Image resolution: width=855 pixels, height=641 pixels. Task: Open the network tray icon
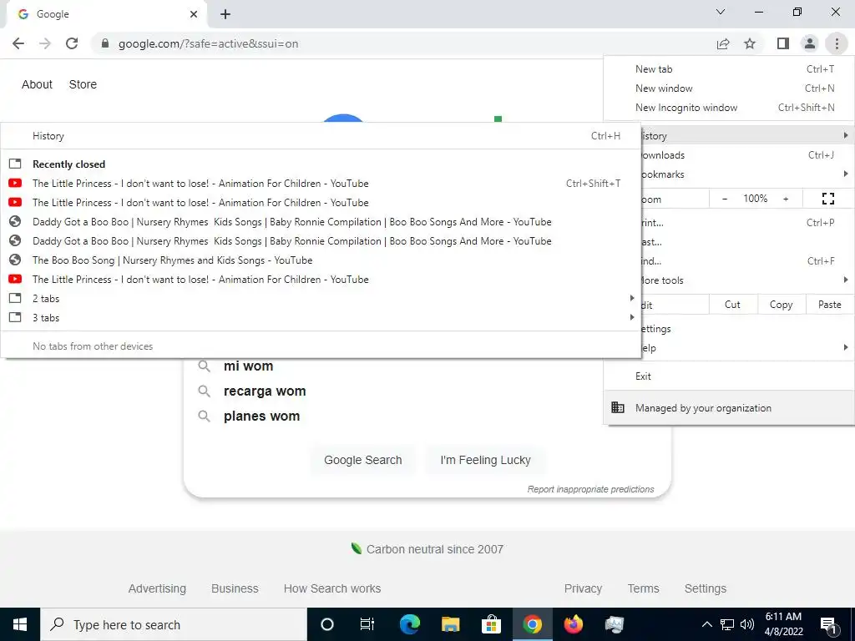tap(727, 624)
